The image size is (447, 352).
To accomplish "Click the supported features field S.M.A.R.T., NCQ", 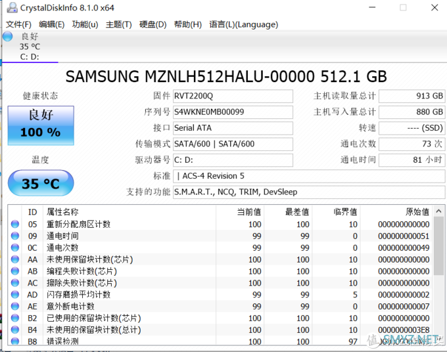I will [309, 192].
